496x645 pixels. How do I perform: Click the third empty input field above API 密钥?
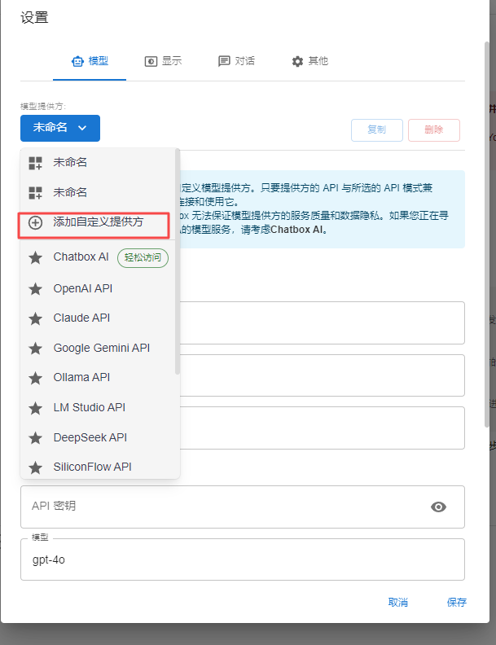pos(323,428)
